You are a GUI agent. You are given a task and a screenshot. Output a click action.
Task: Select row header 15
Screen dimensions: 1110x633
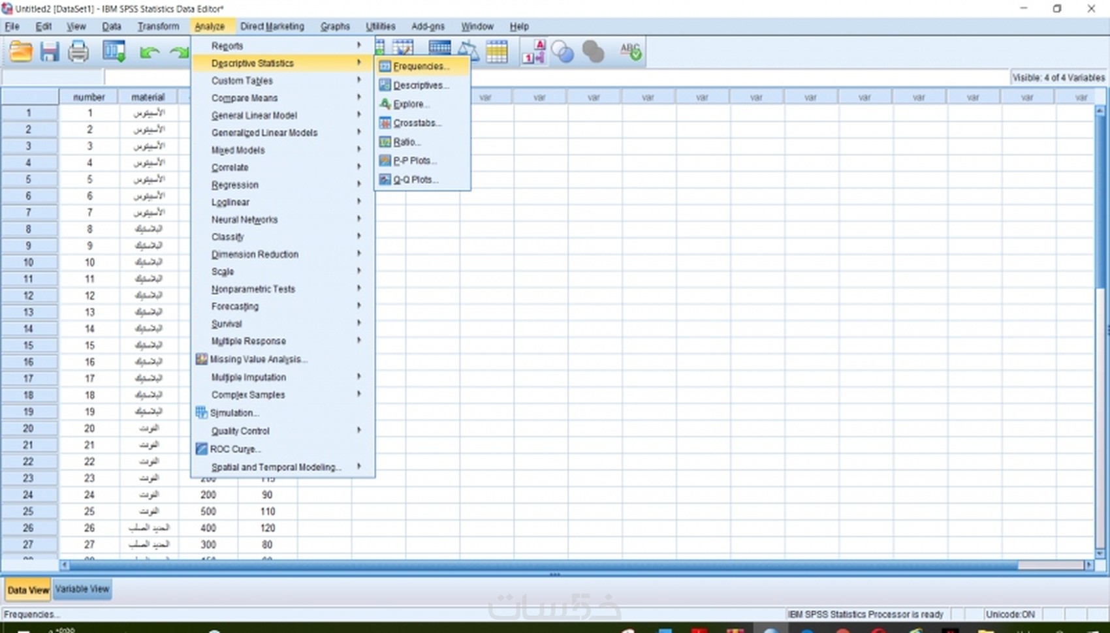point(29,346)
